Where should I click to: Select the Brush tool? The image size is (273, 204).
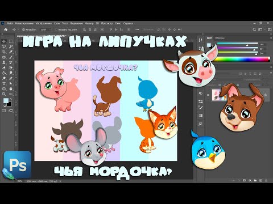[11, 57]
